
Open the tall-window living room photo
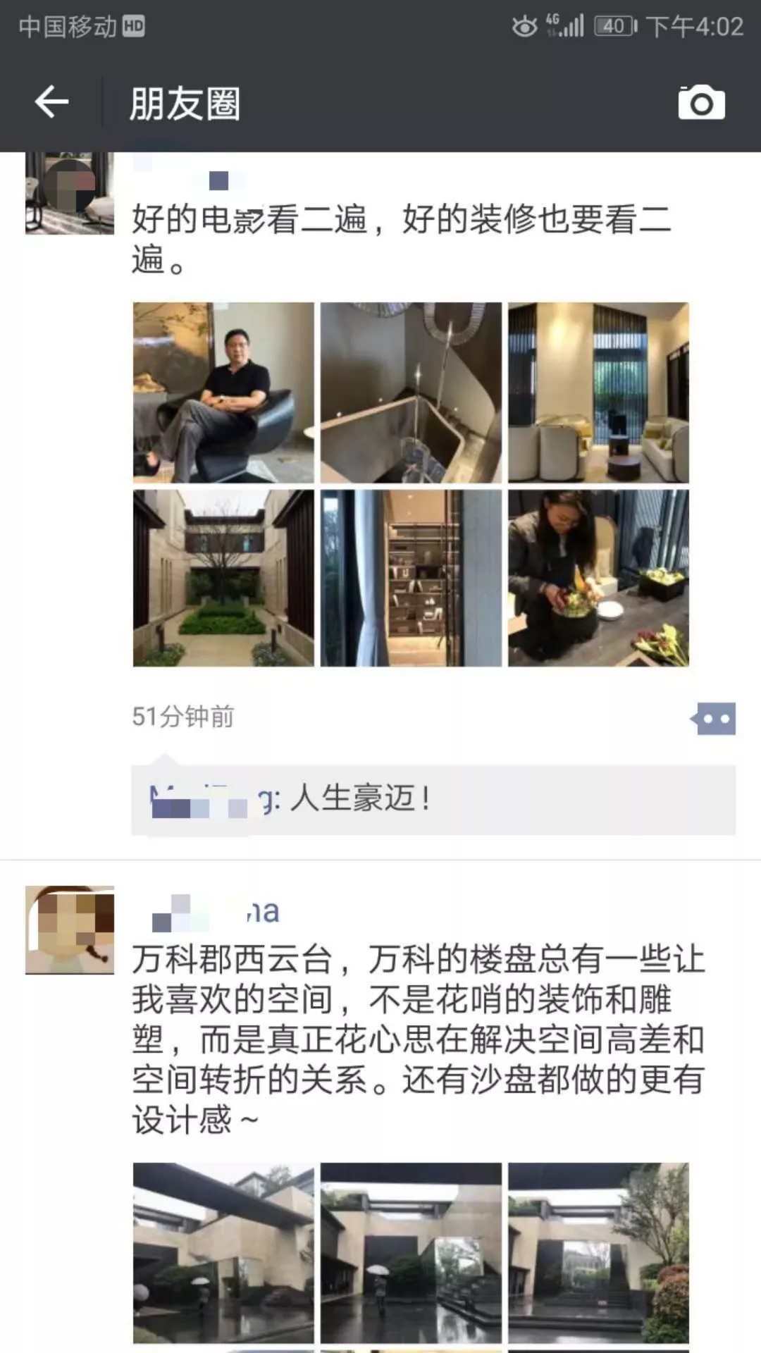click(598, 393)
